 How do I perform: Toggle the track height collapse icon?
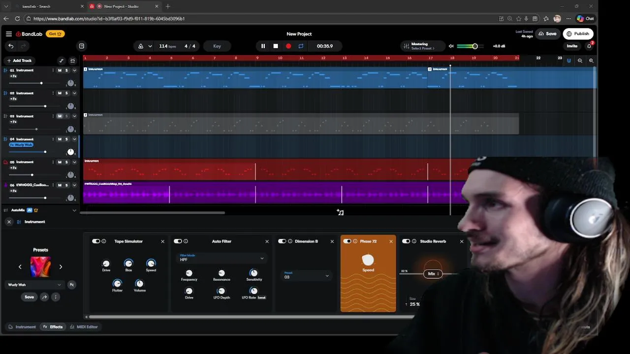point(72,60)
